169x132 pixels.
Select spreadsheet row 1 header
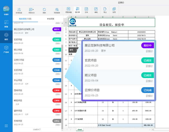pyautogui.click(x=66, y=22)
